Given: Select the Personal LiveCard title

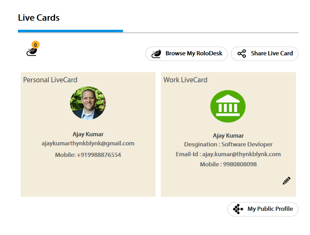Looking at the screenshot, I should pyautogui.click(x=50, y=80).
